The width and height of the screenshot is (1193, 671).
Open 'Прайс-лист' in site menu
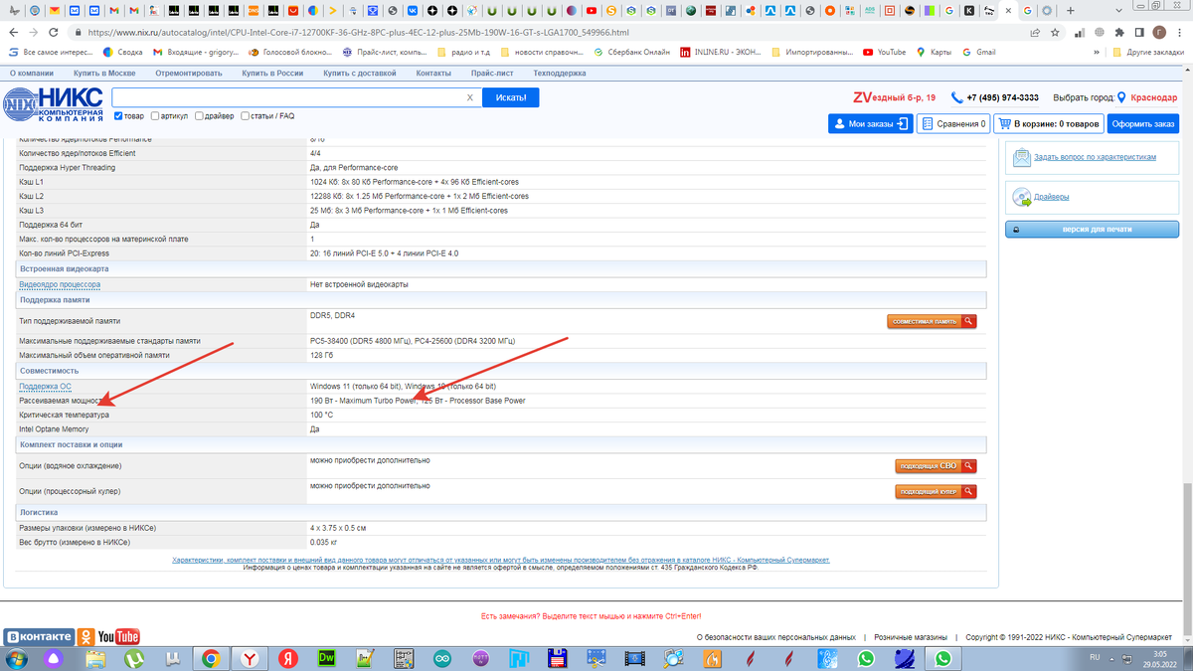[492, 74]
